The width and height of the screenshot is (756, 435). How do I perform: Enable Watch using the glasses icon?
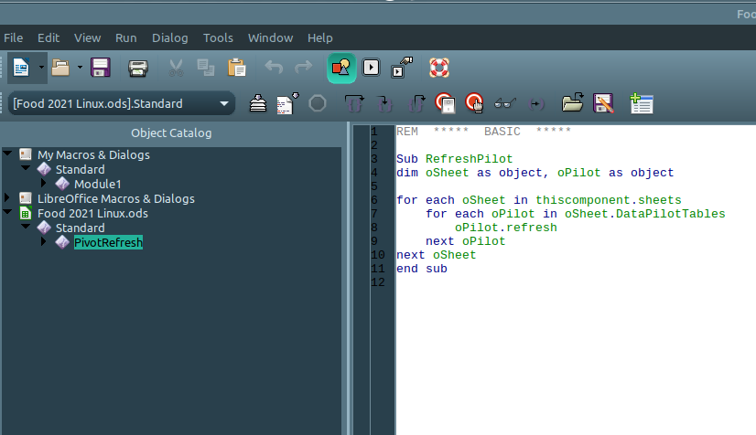point(505,103)
